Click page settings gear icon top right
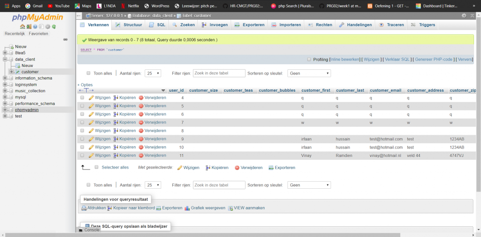Screen dimensions: 481x237 [x=464, y=15]
